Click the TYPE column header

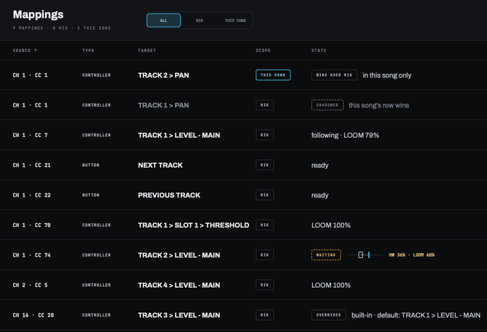88,50
